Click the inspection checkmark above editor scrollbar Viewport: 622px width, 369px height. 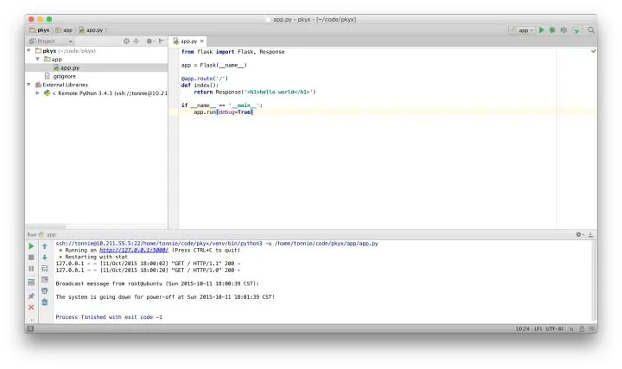[593, 51]
